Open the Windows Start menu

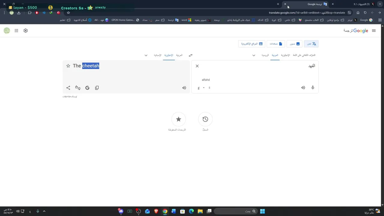(262, 211)
